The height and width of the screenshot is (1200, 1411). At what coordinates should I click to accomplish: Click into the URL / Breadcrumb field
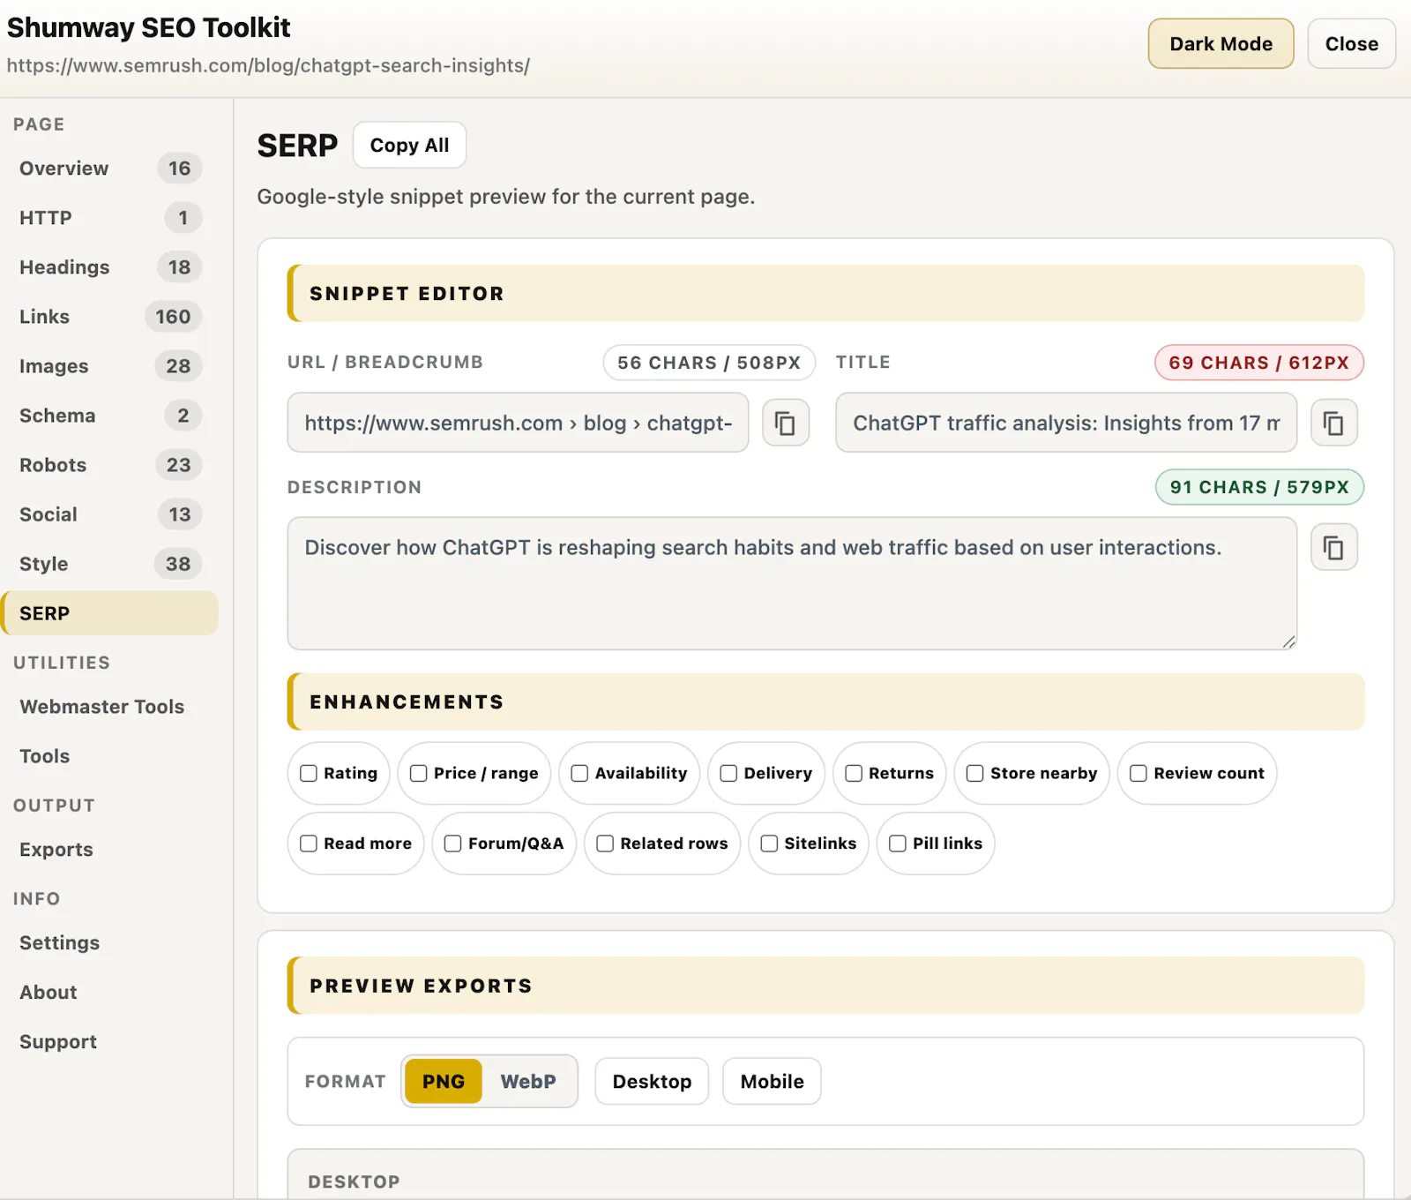point(518,423)
